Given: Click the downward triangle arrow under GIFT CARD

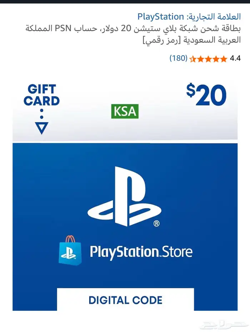Looking at the screenshot, I should point(41,128).
